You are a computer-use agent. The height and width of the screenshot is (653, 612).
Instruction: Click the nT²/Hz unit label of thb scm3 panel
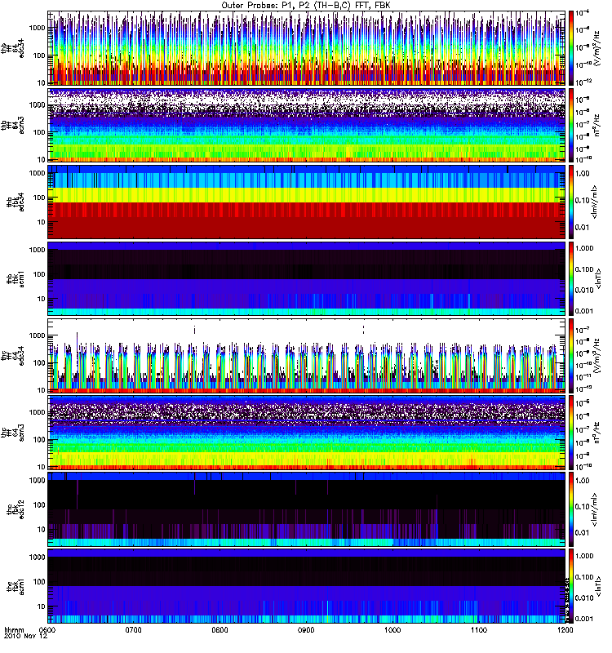click(x=597, y=125)
